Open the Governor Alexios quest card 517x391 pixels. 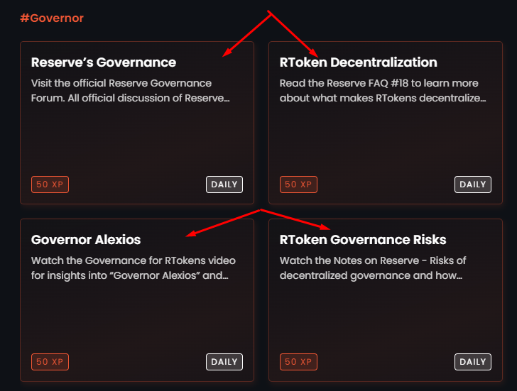coord(137,300)
